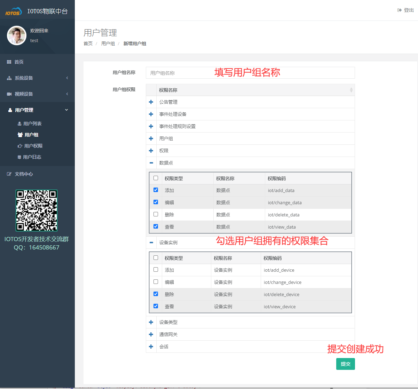This screenshot has width=418, height=389.
Task: Select the 用户权限 permissions icon
Action: point(20,145)
